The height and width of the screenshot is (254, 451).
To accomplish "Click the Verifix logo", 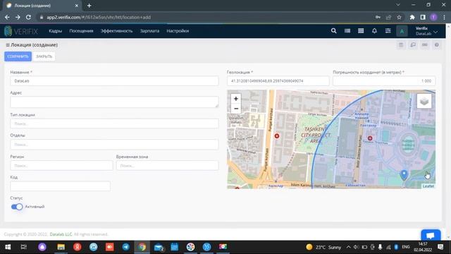I will (x=21, y=31).
